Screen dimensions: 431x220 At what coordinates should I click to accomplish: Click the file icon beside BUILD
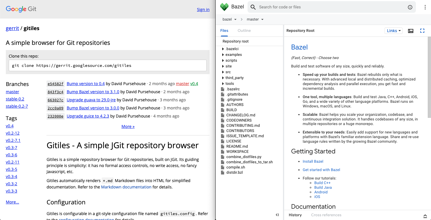coord(223,110)
